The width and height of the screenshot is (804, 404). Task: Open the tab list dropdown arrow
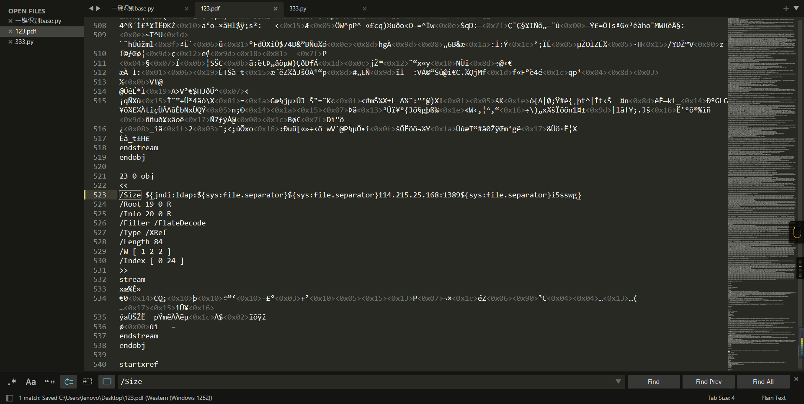[x=796, y=8]
